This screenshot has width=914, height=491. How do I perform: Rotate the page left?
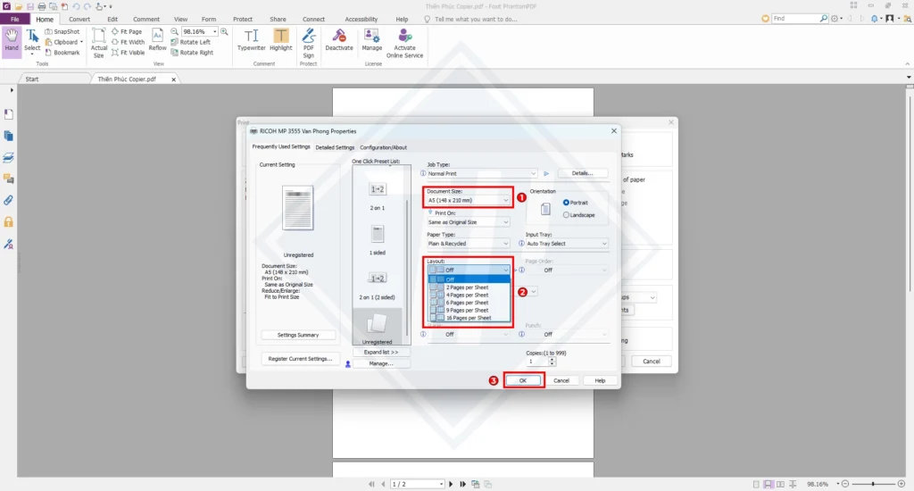pyautogui.click(x=191, y=42)
